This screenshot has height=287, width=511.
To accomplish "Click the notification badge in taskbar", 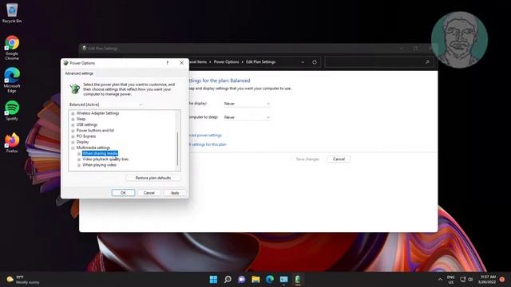I will coord(502,279).
